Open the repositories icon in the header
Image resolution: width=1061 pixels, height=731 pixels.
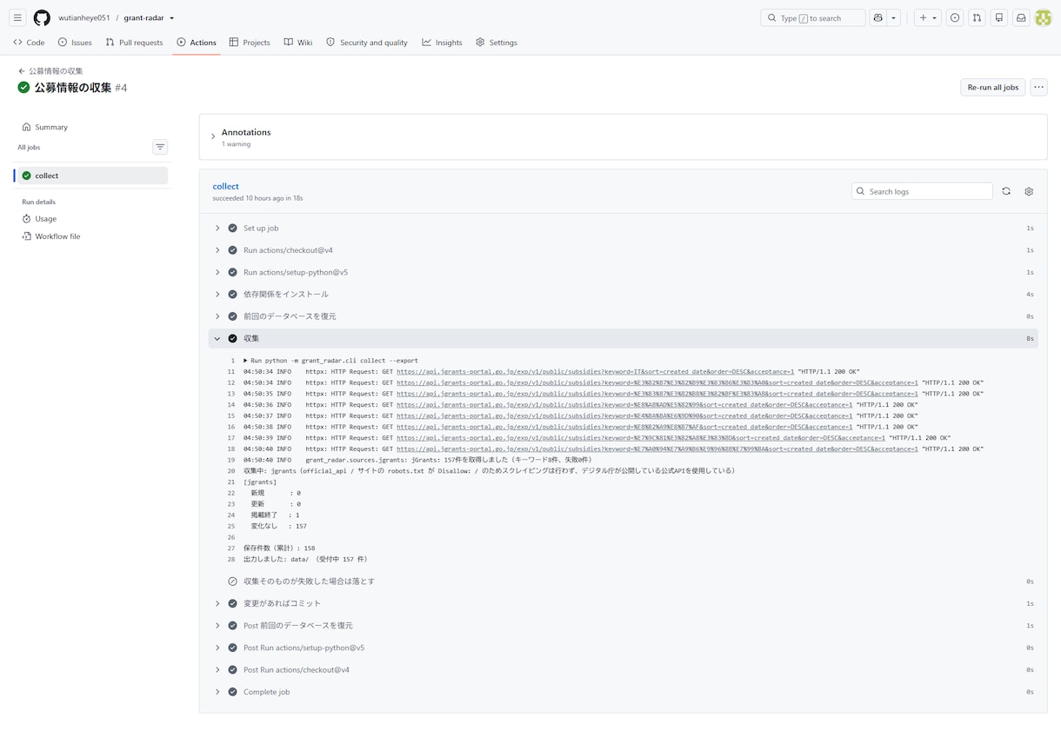pyautogui.click(x=999, y=17)
